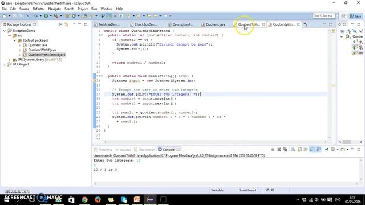This screenshot has height=205, width=365.
Task: Open the Window menu
Action: [107, 9]
